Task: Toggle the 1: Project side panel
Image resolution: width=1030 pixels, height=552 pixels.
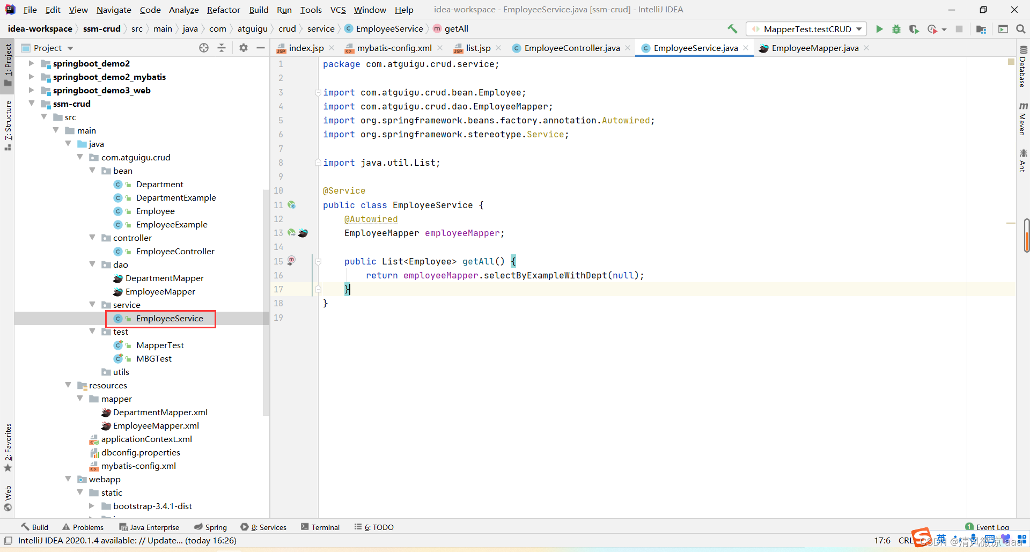Action: (8, 64)
